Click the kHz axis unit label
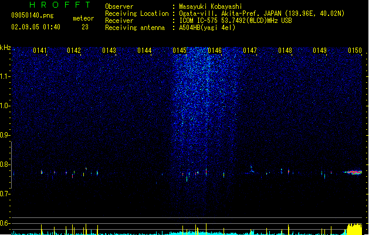Image resolution: width=369 pixels, height=235 pixels. [5, 48]
